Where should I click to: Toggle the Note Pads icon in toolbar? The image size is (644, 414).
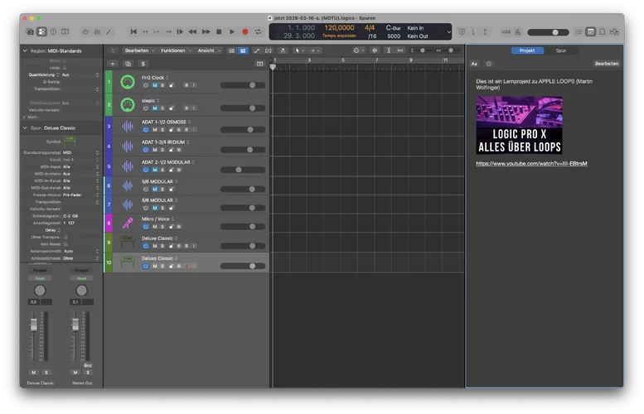tap(591, 31)
